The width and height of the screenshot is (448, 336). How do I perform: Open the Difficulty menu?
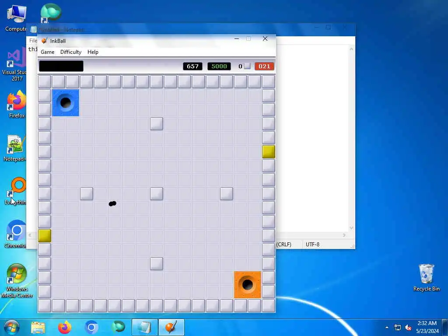point(71,52)
